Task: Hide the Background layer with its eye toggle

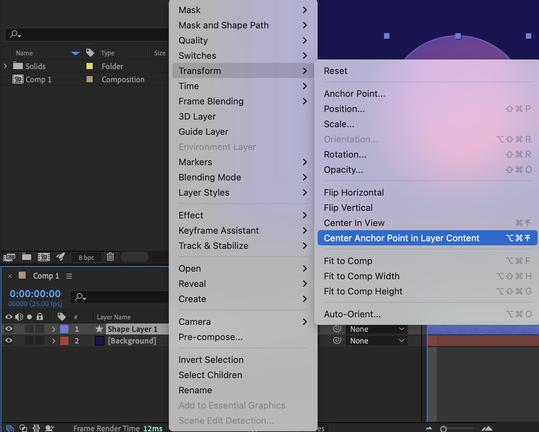Action: (9, 340)
